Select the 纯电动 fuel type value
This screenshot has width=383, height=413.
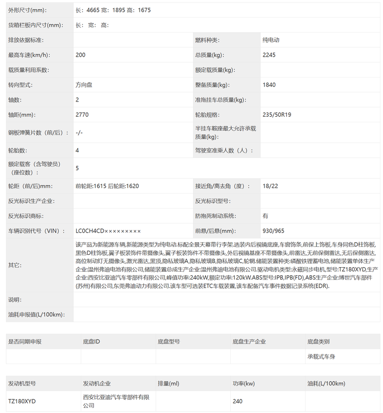(271, 40)
